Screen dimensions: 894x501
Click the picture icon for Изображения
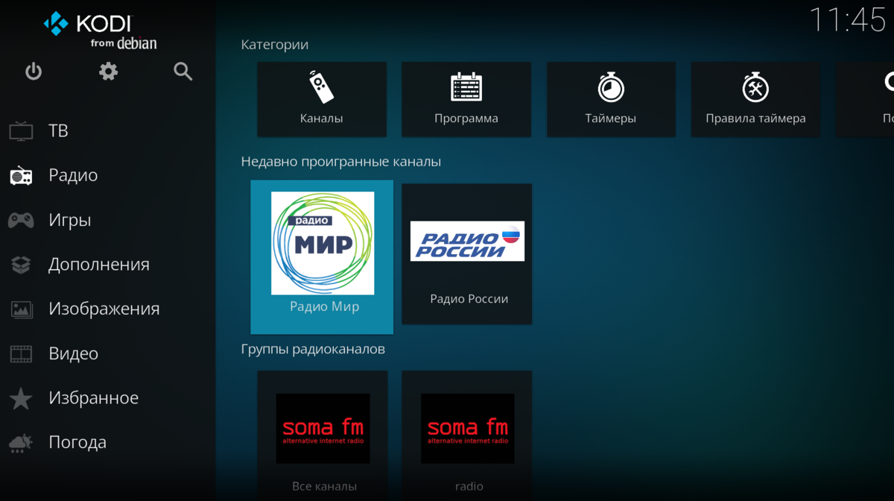(21, 309)
